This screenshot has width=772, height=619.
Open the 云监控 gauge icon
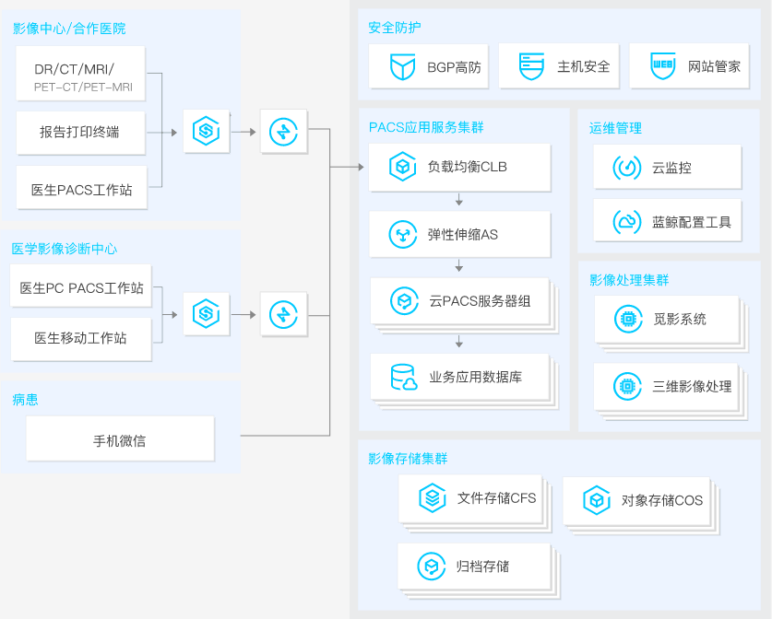point(627,168)
